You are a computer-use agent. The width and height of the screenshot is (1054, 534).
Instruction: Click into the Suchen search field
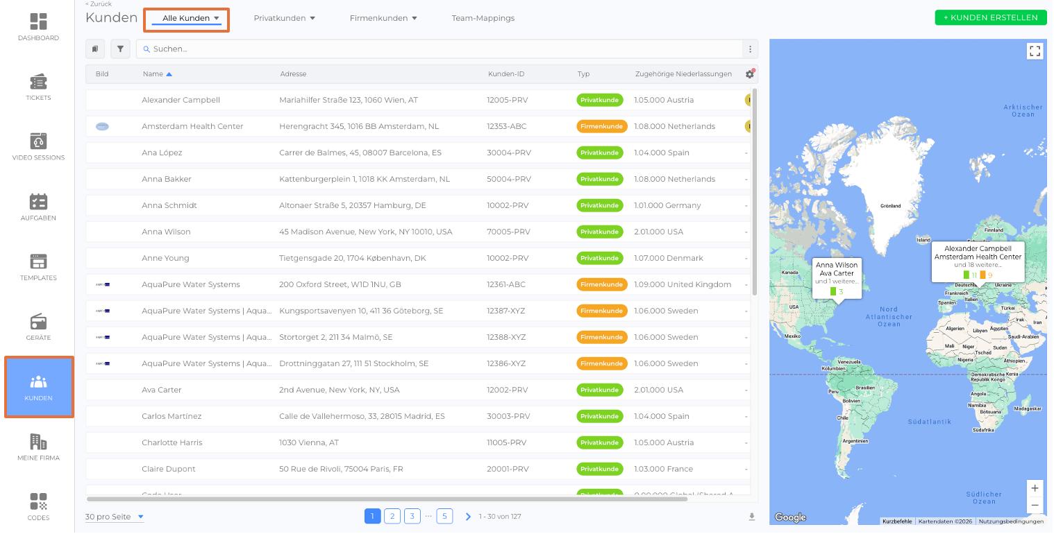[444, 49]
